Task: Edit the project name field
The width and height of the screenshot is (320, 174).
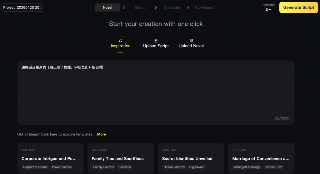Action: [x=22, y=8]
